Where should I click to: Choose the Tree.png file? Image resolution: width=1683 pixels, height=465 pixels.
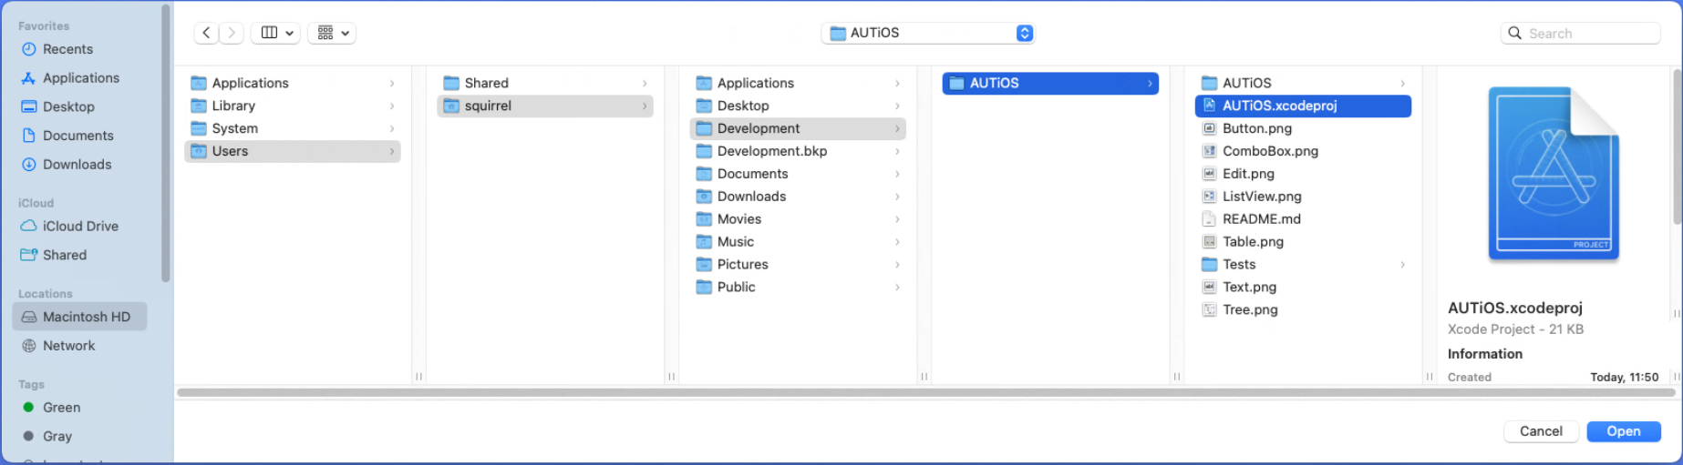pos(1249,309)
